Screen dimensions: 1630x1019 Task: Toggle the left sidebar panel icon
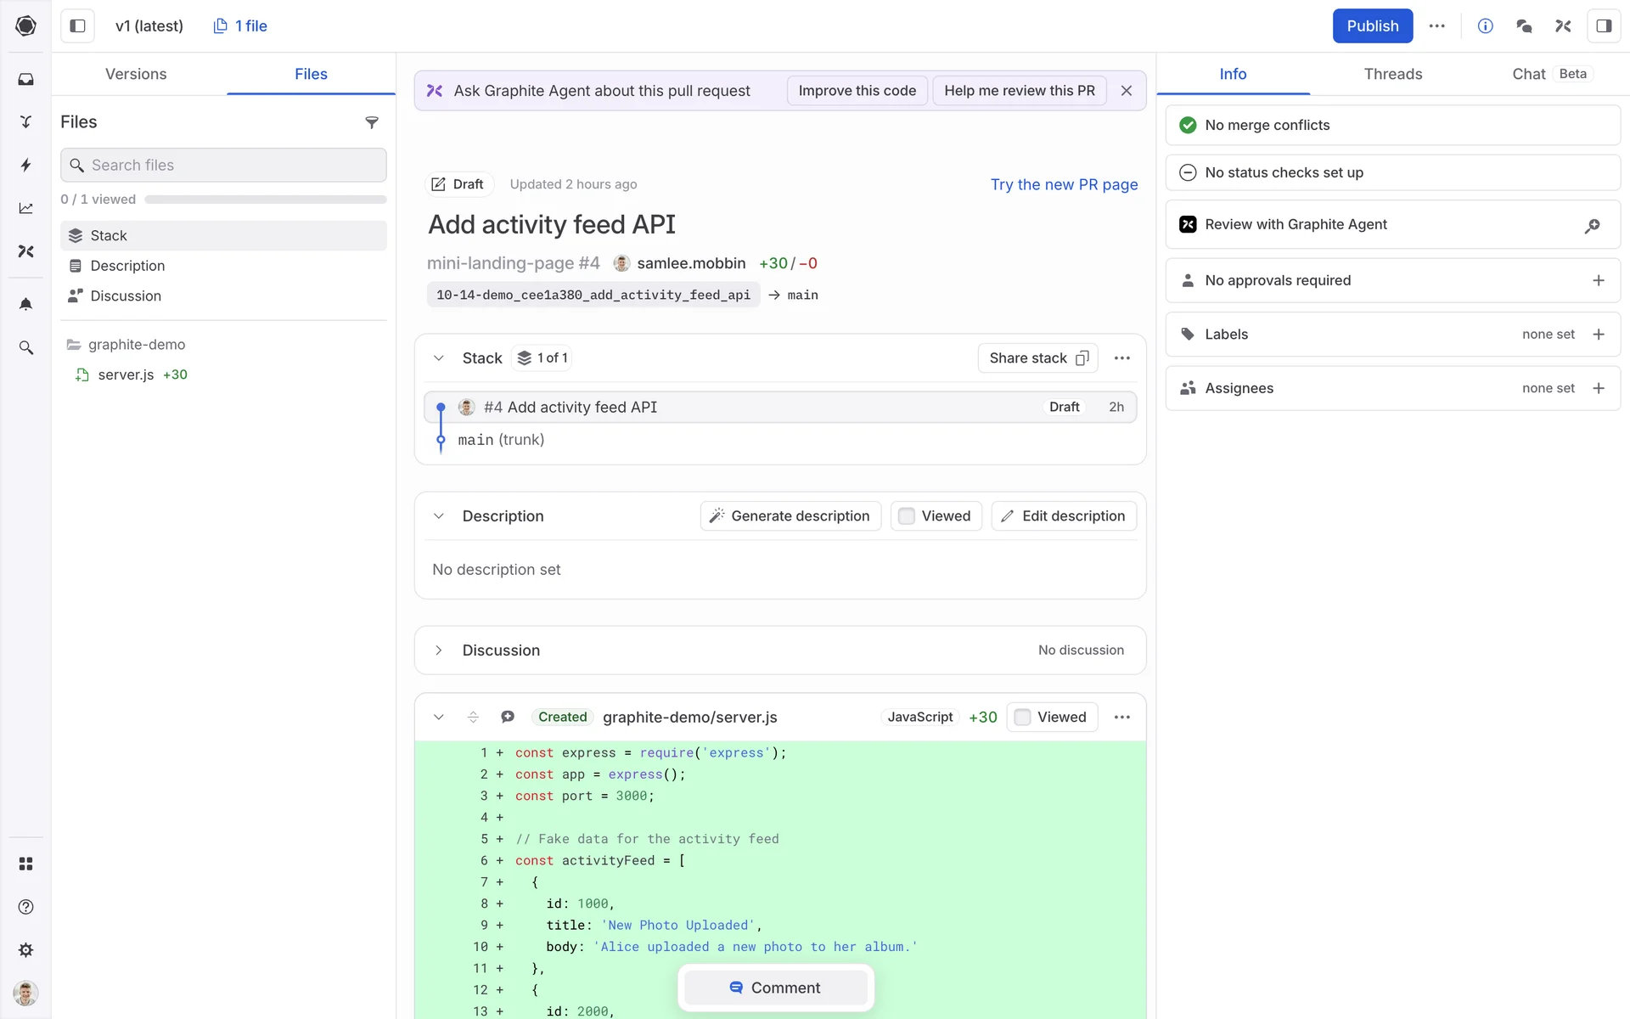pyautogui.click(x=77, y=25)
